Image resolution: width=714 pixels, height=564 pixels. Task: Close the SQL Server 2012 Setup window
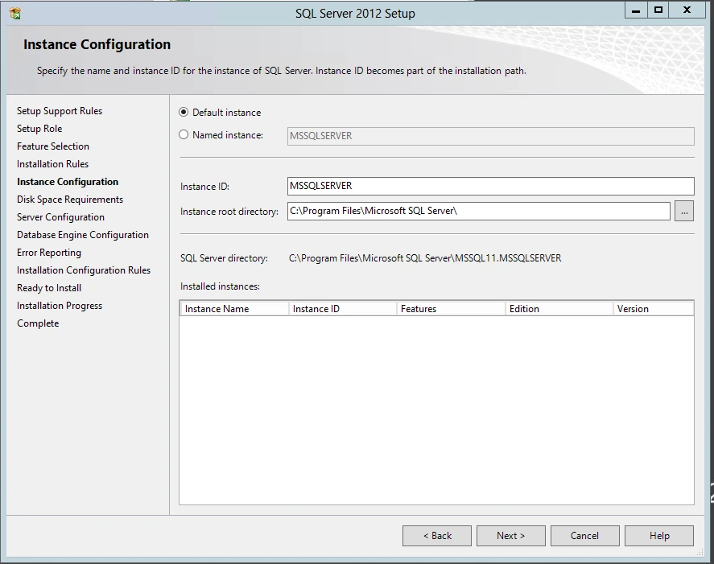point(687,10)
